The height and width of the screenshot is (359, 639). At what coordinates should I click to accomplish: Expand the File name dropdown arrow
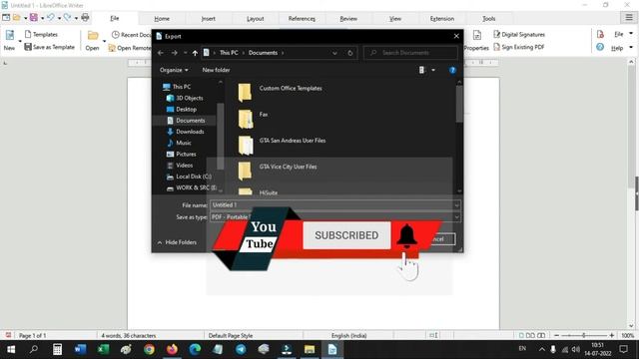click(x=457, y=205)
